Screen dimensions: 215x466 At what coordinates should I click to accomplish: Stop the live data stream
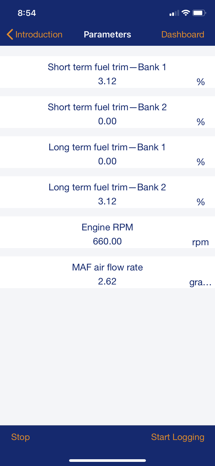pyautogui.click(x=20, y=437)
